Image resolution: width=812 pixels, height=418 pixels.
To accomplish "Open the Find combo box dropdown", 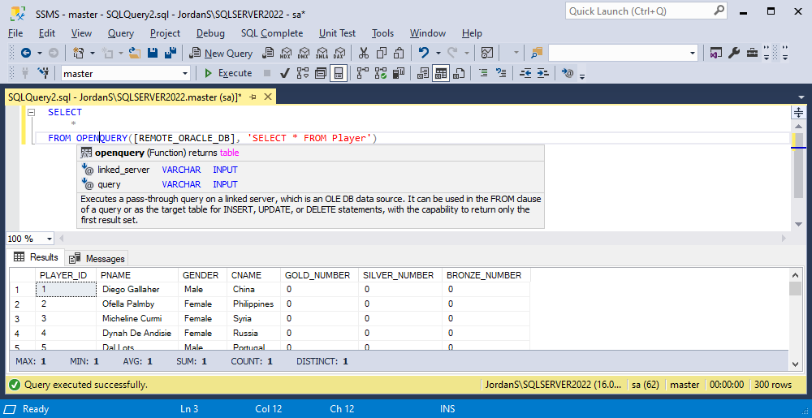I will pos(693,53).
